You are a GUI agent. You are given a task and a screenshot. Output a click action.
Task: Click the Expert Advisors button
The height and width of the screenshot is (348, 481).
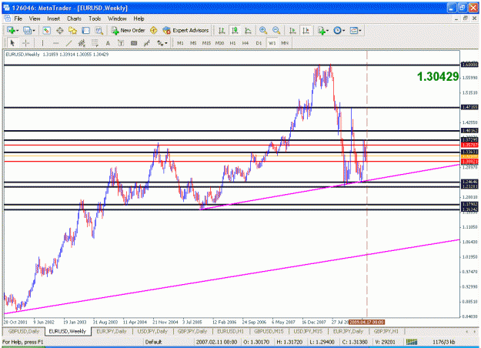click(x=186, y=30)
